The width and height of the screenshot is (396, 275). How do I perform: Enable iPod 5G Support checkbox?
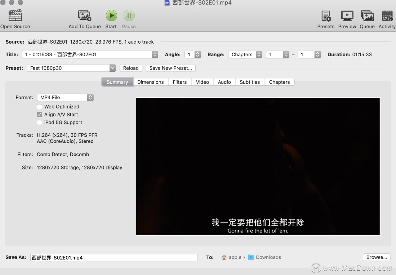pos(39,122)
